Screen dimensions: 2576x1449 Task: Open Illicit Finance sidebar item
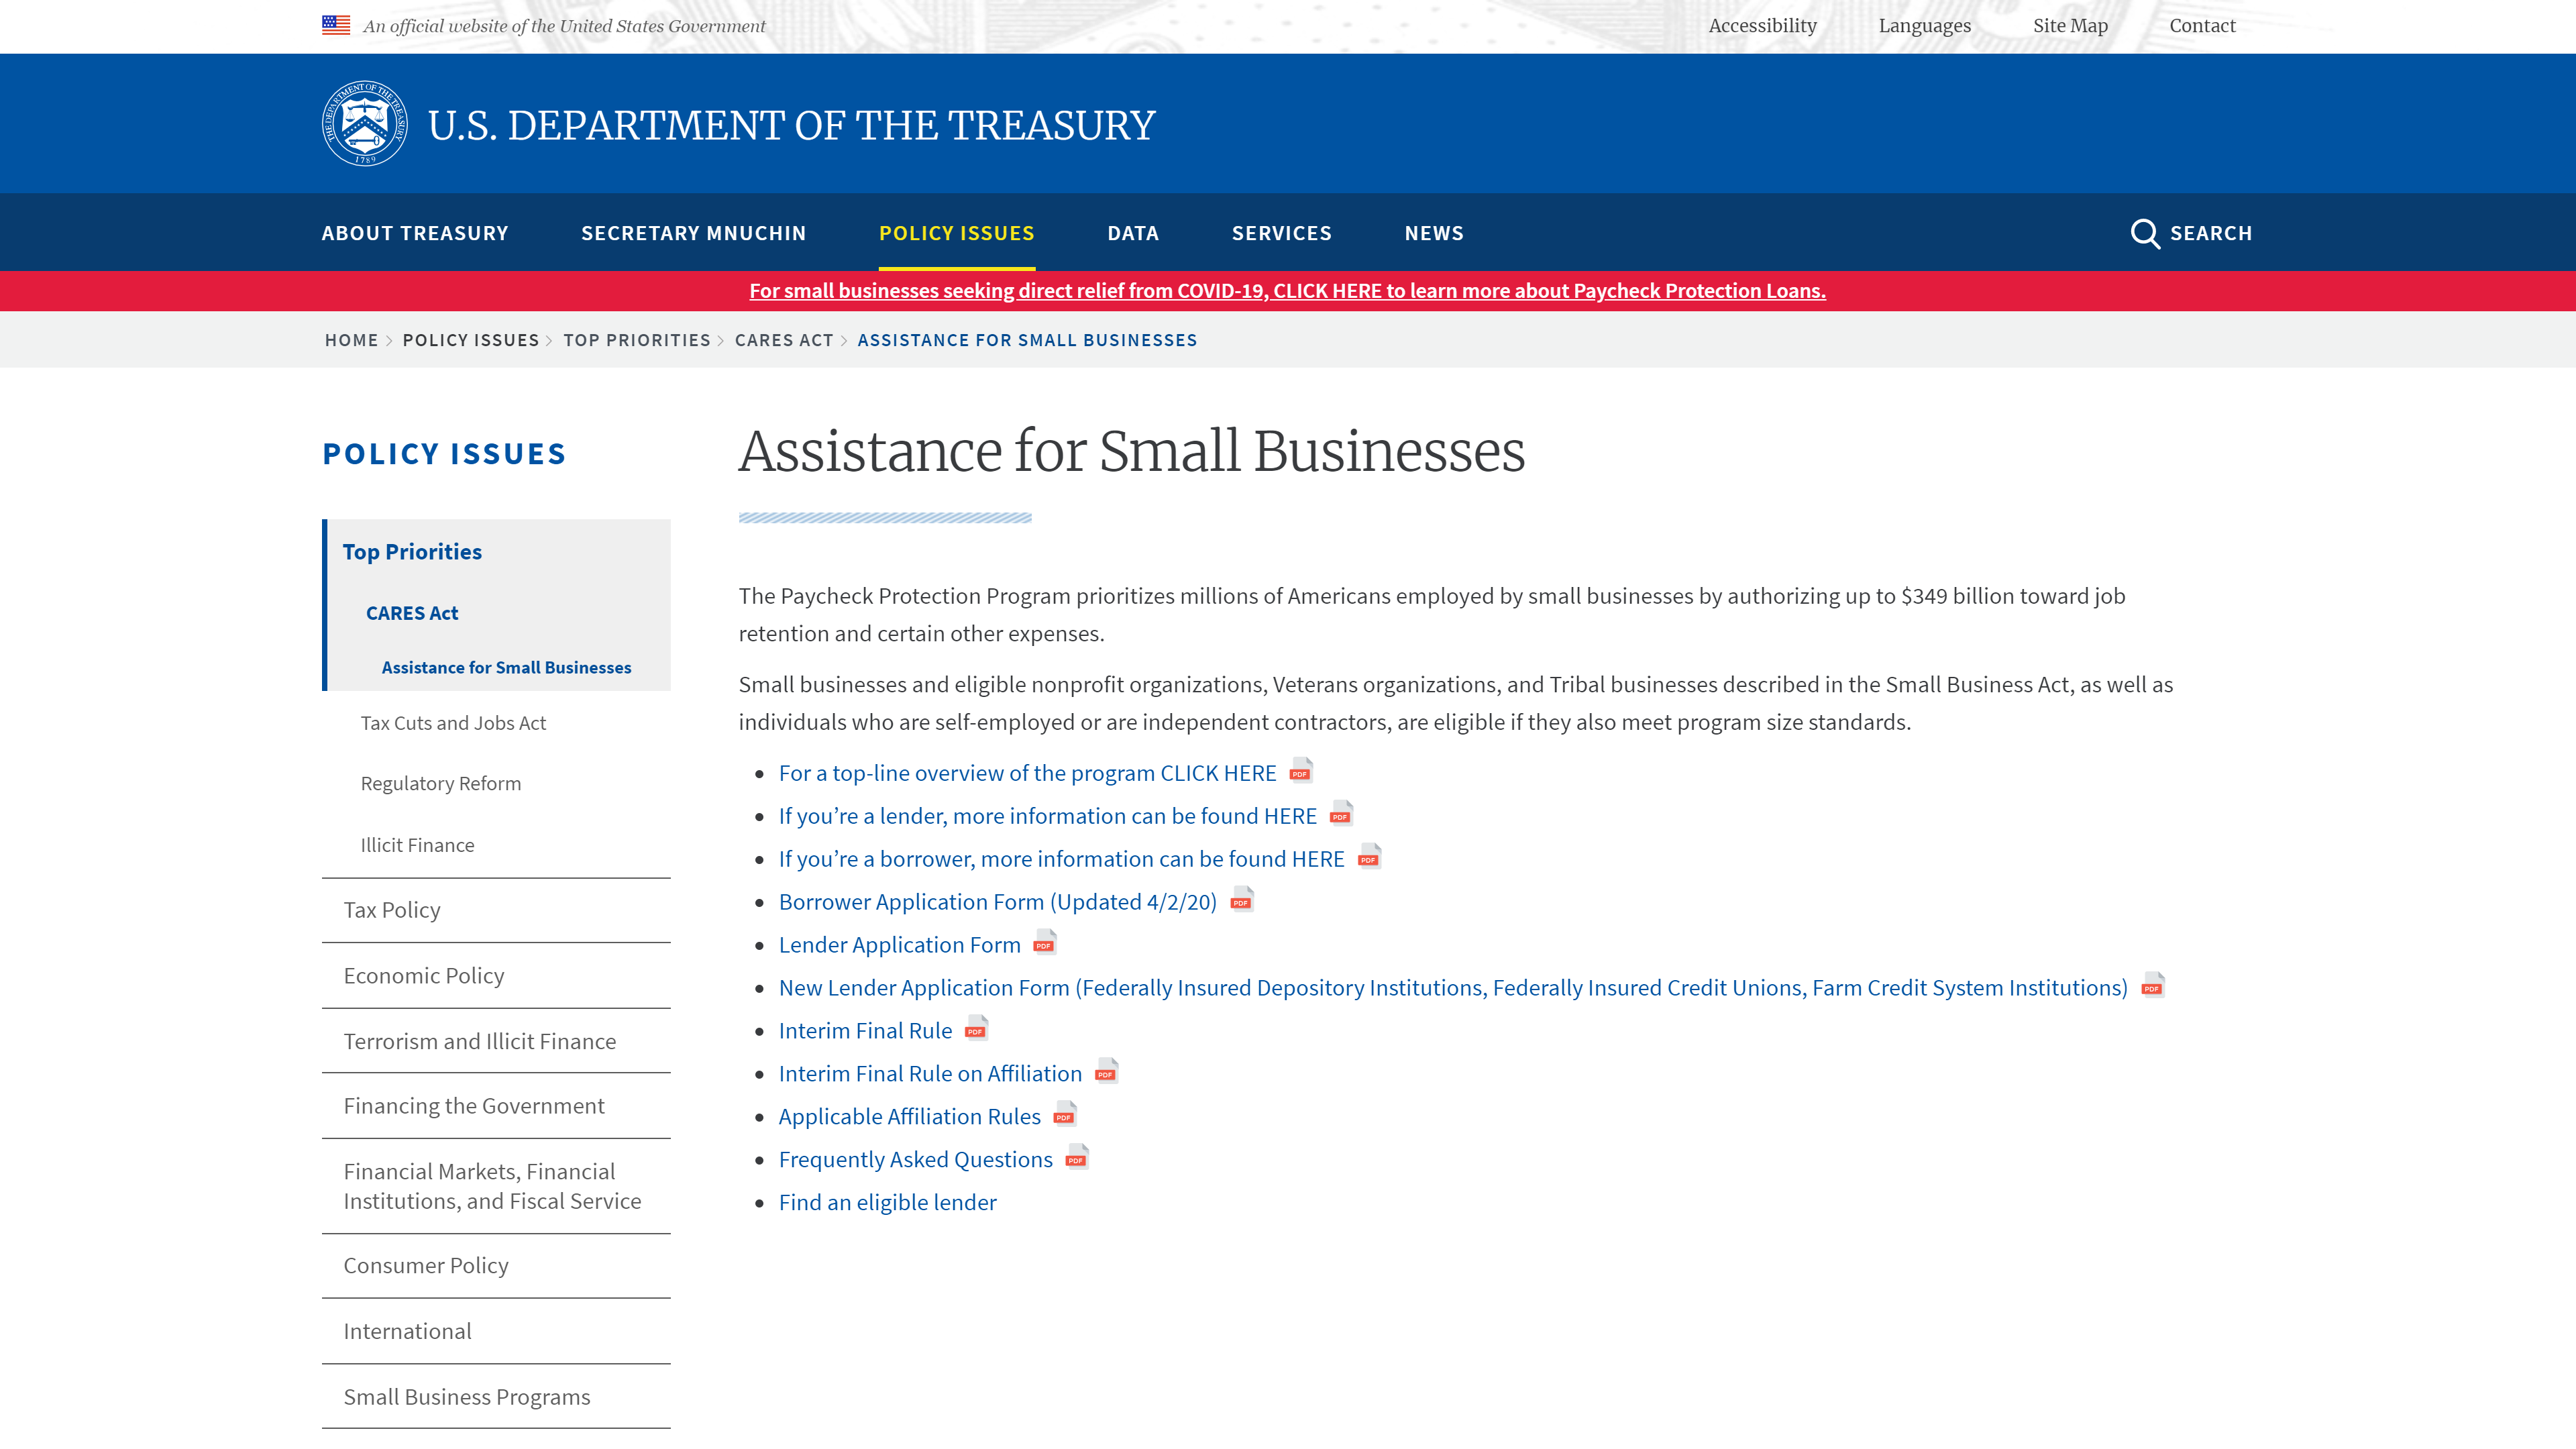417,845
